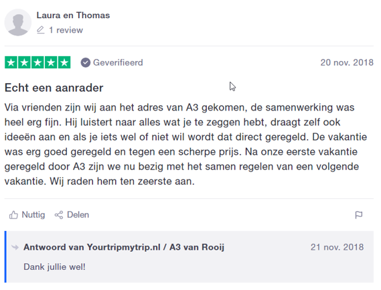Click the Geverifieerd checkmark badge icon
This screenshot has width=381, height=290.
(x=86, y=63)
